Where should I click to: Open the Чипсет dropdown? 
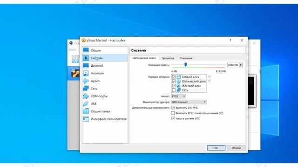pos(178,96)
